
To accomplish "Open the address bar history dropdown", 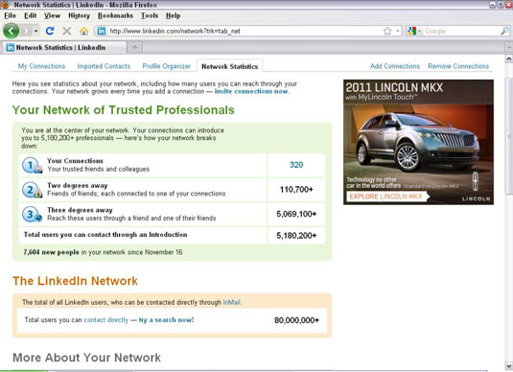I will (398, 31).
